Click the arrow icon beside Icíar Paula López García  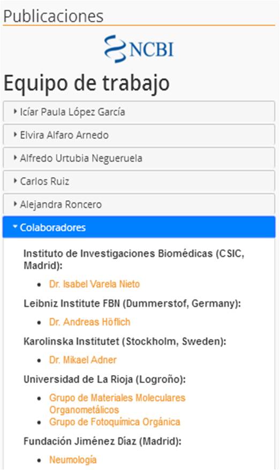point(15,112)
